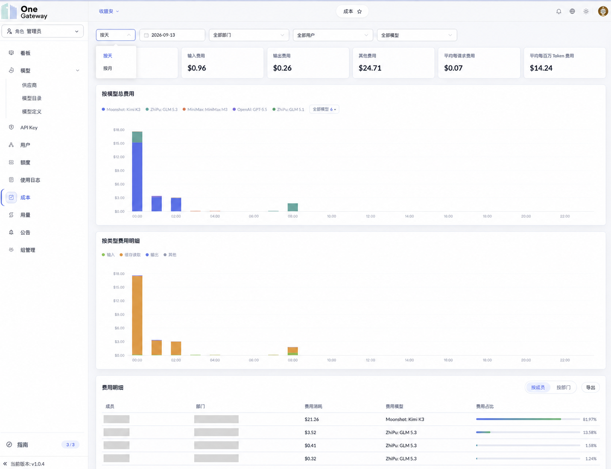Viewport: 611px width, 469px height.
Task: Click the 组管理 sidebar icon
Action: pos(11,250)
